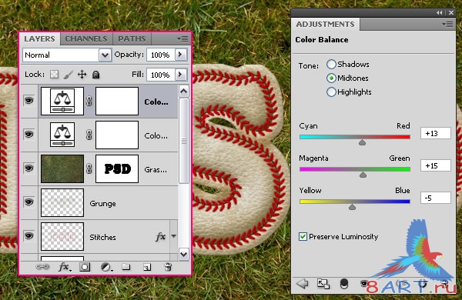Lock all layer attributes

95,75
